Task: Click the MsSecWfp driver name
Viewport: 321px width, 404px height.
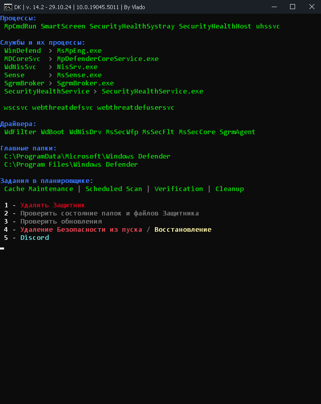Action: coord(122,132)
